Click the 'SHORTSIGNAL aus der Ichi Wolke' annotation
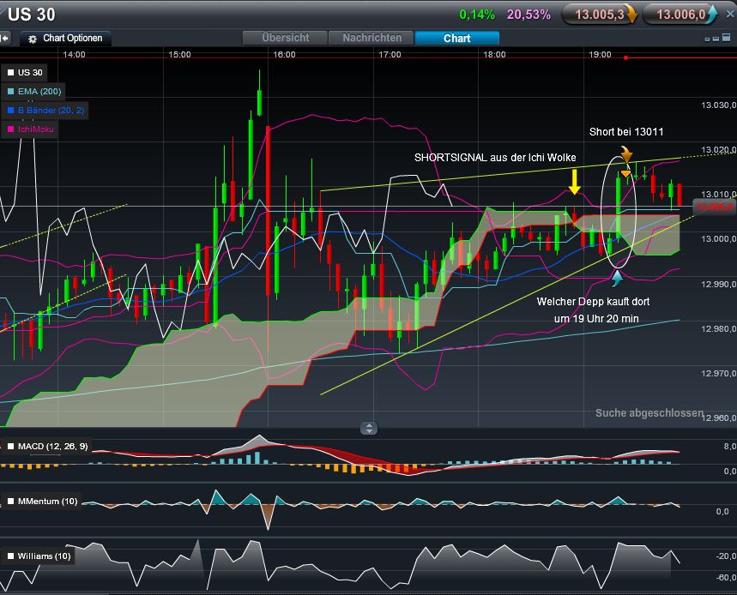The width and height of the screenshot is (737, 595). 495,158
